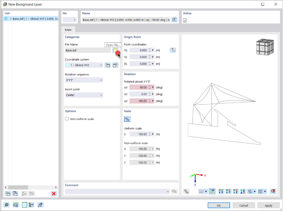Close the New Background Layer dialog
This screenshot has width=283, height=211.
click(276, 4)
